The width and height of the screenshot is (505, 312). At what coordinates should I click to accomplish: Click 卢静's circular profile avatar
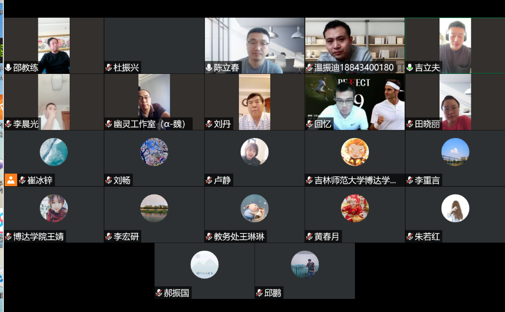(254, 152)
